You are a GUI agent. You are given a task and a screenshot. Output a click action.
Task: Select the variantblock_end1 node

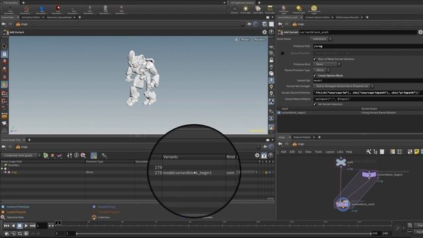[x=342, y=204]
